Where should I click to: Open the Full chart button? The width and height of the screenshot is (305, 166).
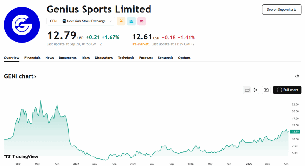coord(287,90)
